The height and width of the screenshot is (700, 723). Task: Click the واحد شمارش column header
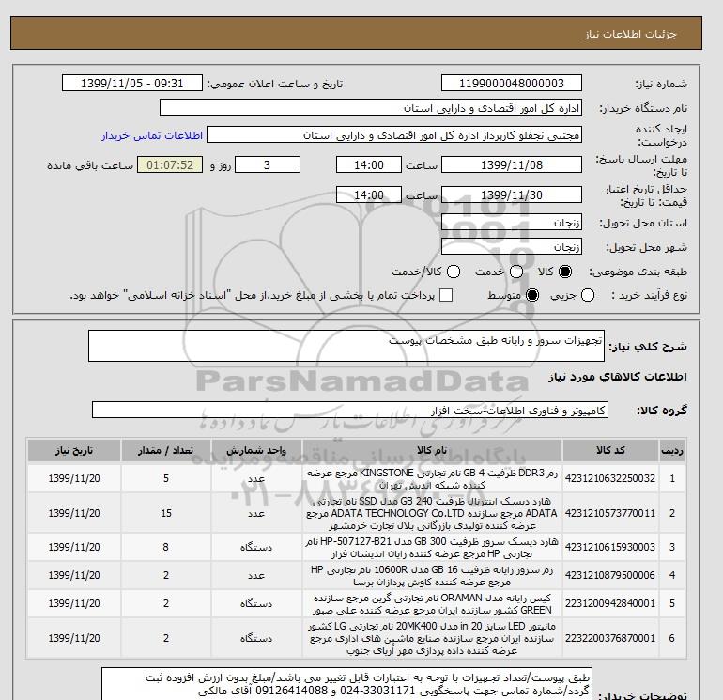pyautogui.click(x=256, y=450)
